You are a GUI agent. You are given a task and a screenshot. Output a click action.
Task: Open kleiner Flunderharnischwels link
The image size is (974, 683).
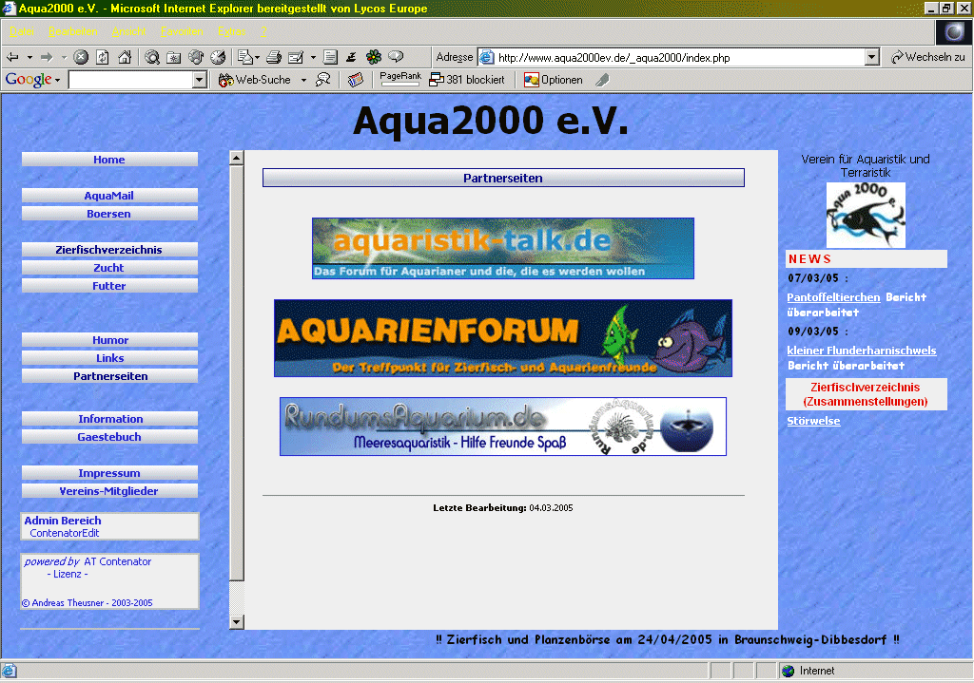tap(861, 351)
